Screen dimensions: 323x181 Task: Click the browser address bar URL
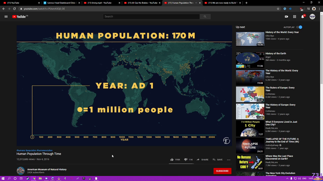pos(44,9)
